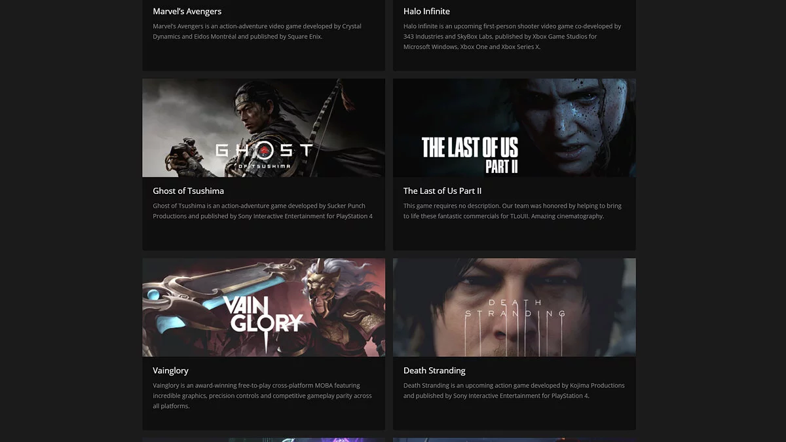Select the Vainglory banner image
Image resolution: width=786 pixels, height=442 pixels.
[x=263, y=307]
